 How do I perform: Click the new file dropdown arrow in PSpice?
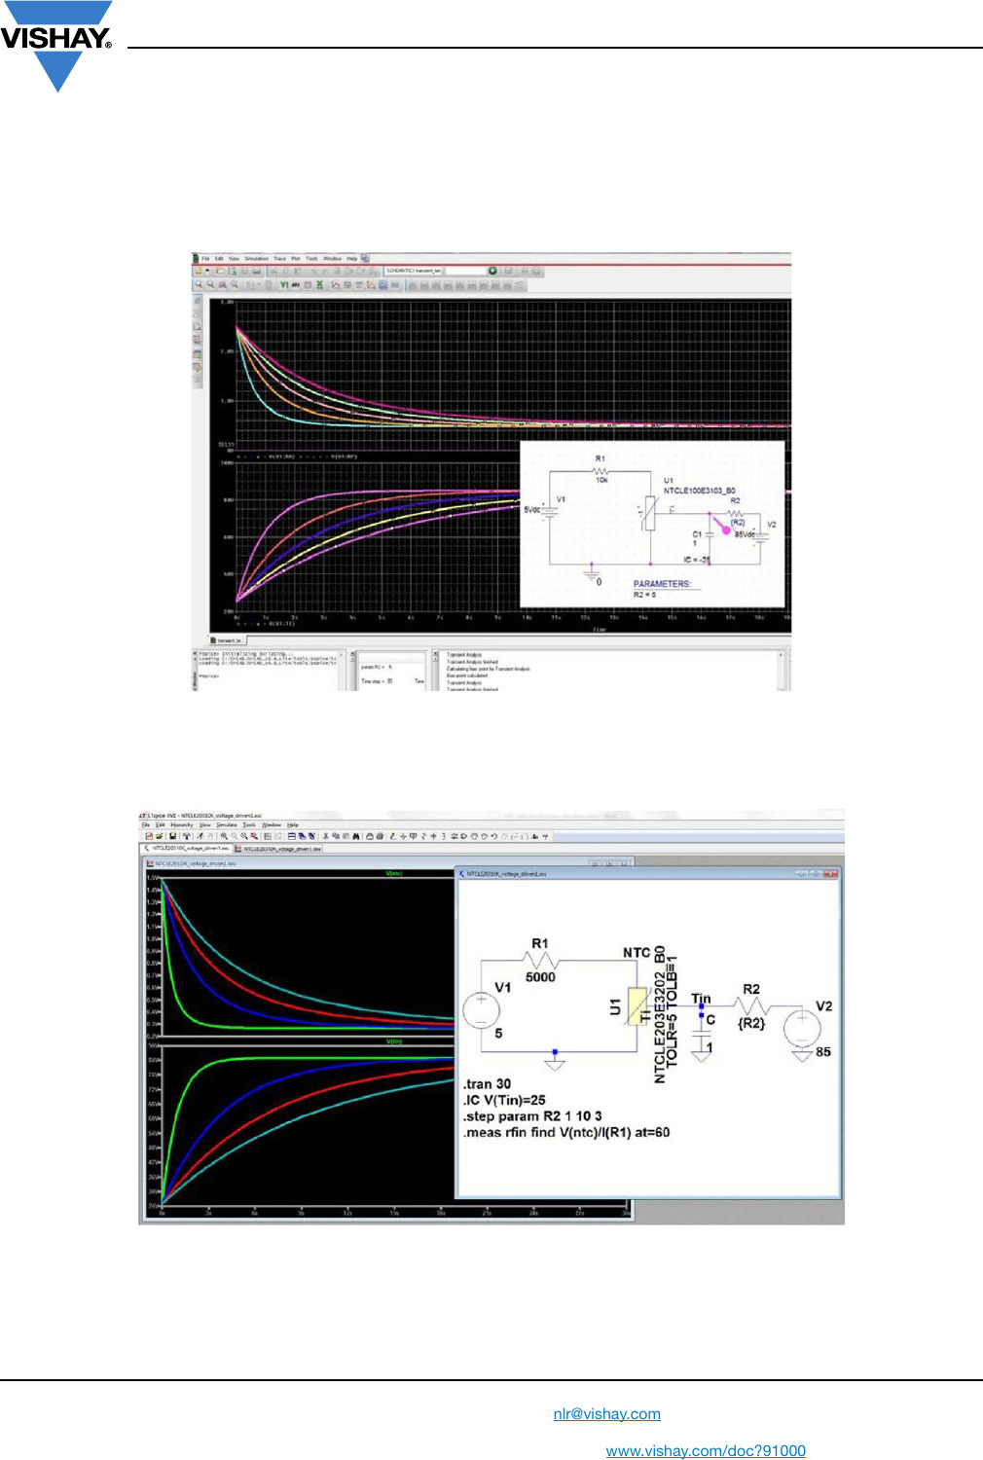point(208,271)
